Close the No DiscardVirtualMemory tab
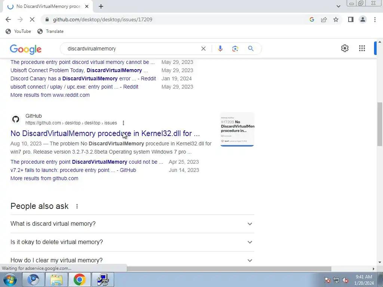 pos(87,6)
